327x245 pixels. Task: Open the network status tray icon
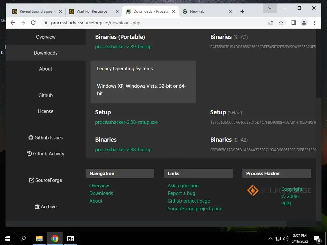pos(278,239)
